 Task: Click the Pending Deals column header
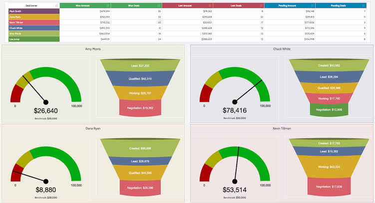341,5
